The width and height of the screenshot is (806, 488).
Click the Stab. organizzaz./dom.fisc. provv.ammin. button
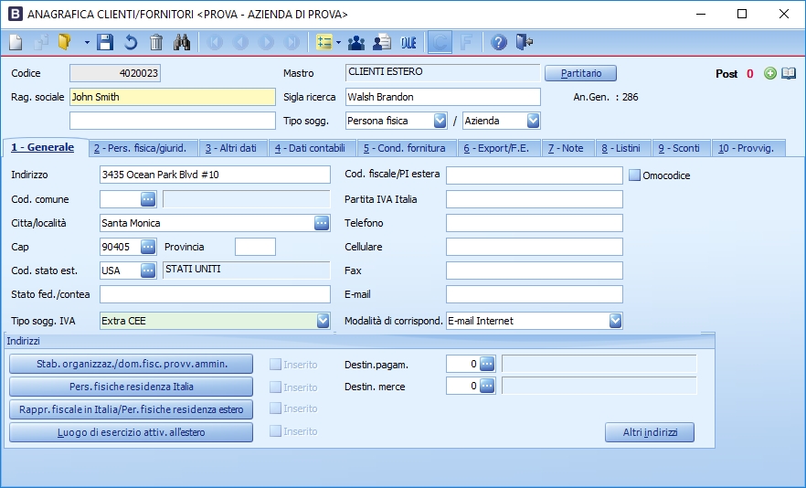click(131, 364)
